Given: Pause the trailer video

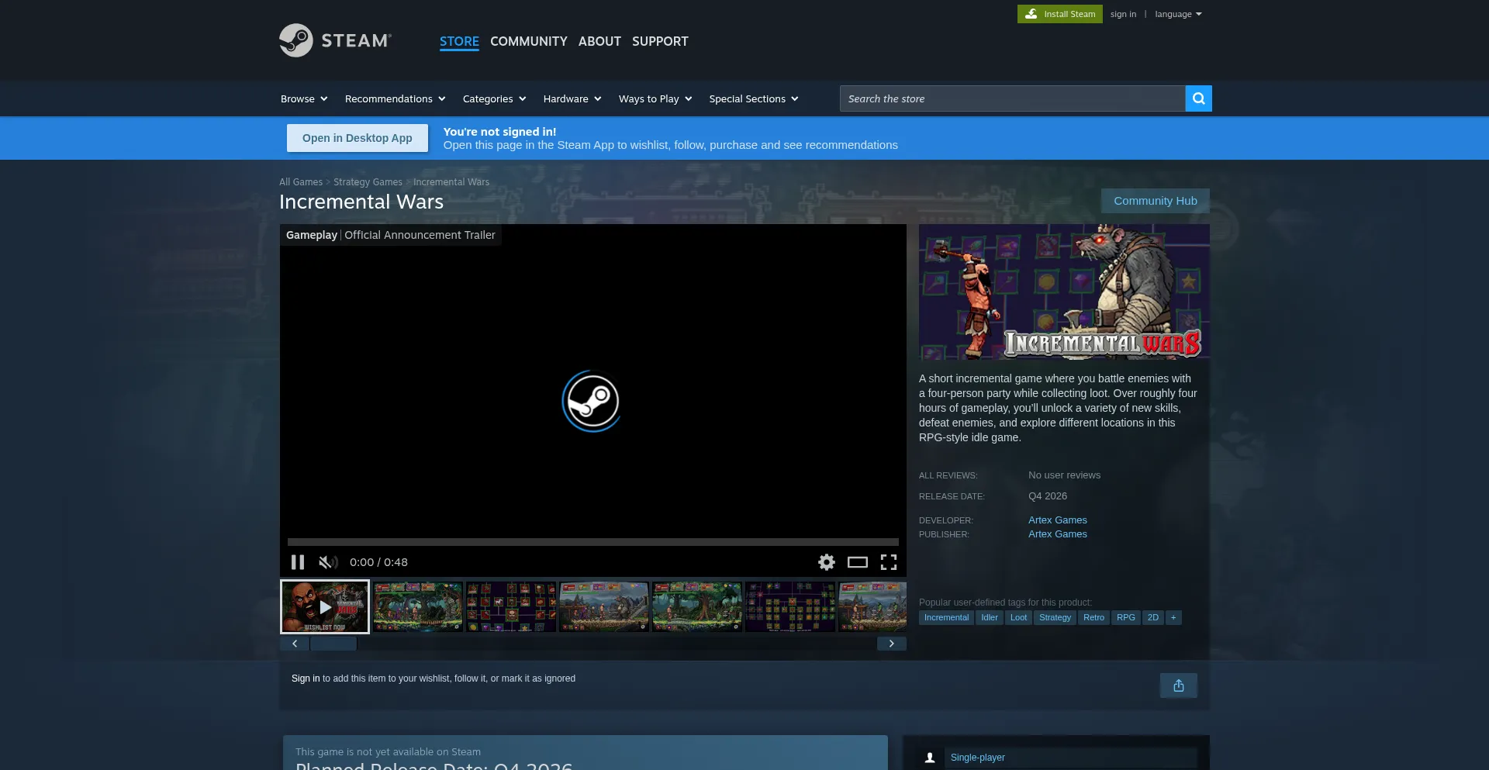Looking at the screenshot, I should click(x=298, y=562).
